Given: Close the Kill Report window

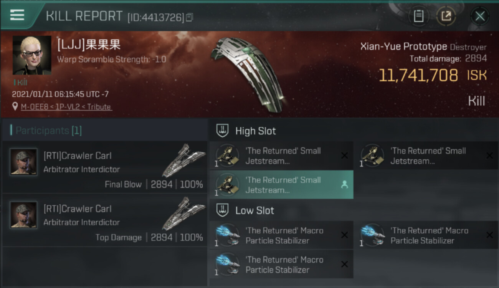Looking at the screenshot, I should coord(479,16).
